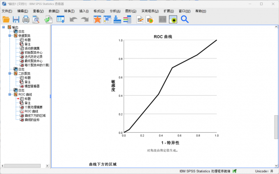Click the ROC curve chart title
The height and width of the screenshot is (174, 279).
[x=163, y=37]
